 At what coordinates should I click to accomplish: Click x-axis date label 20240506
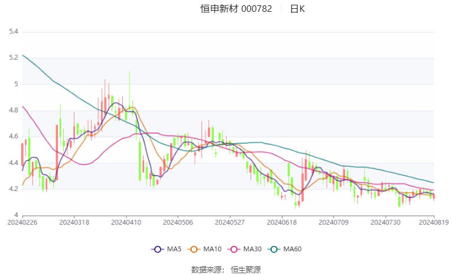tap(178, 222)
